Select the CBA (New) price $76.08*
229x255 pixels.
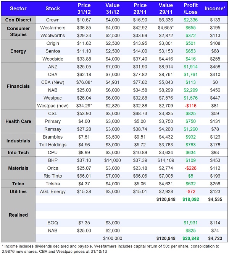tap(84, 82)
